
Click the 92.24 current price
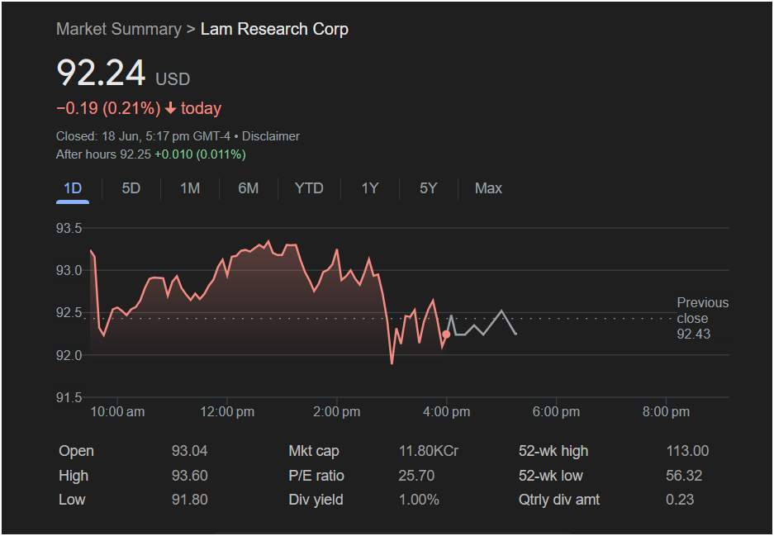click(101, 74)
